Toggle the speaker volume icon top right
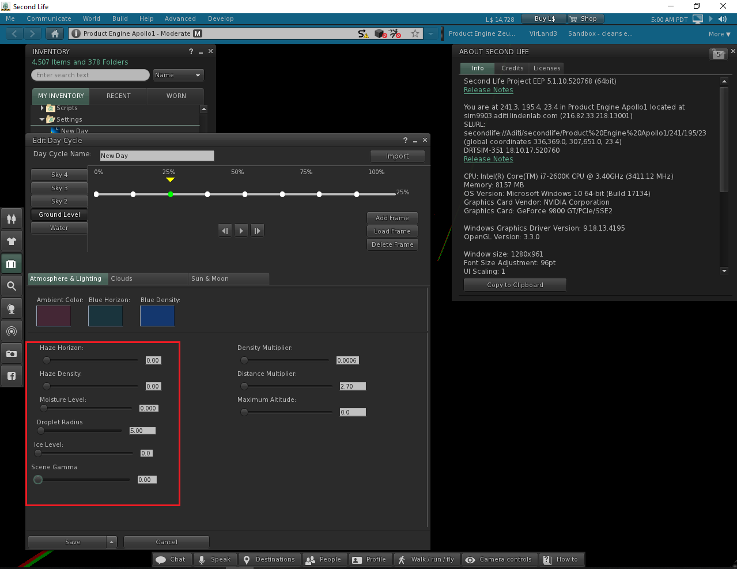The width and height of the screenshot is (737, 569). tap(722, 18)
